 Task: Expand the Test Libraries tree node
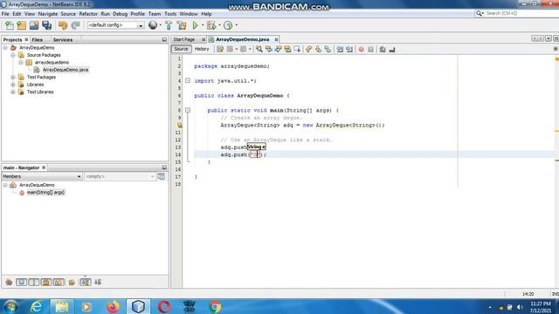13,92
